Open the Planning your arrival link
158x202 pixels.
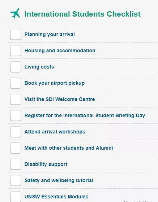click(50, 35)
